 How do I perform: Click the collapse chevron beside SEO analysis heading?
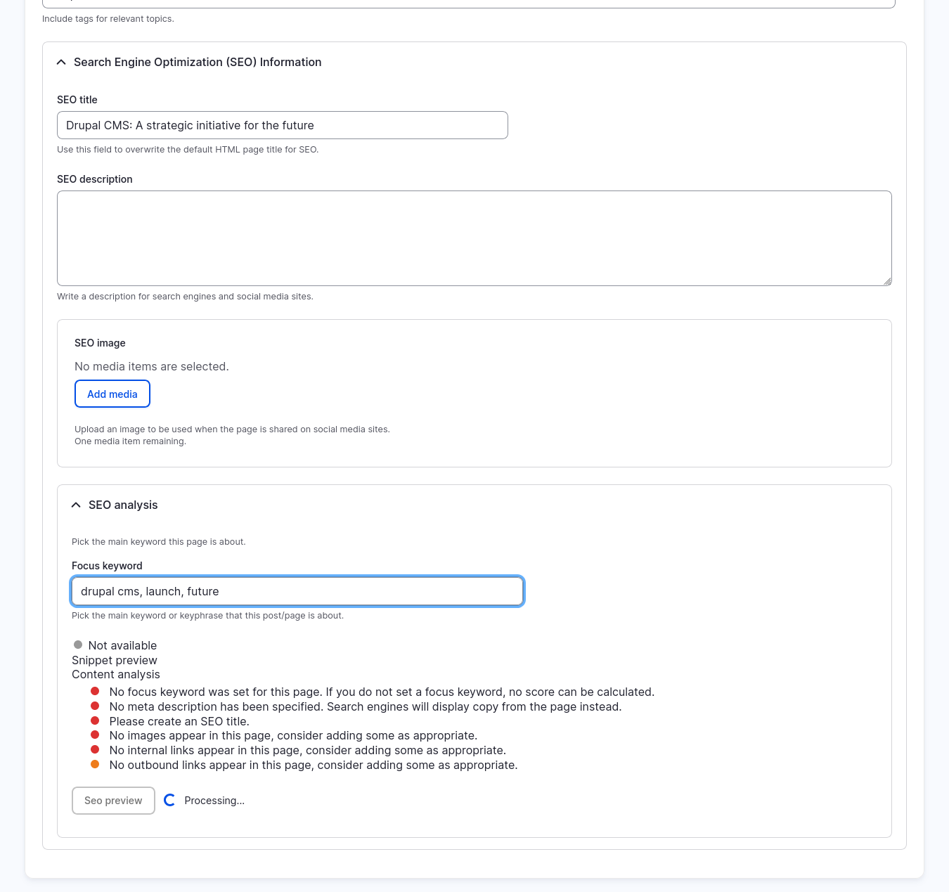click(x=75, y=505)
